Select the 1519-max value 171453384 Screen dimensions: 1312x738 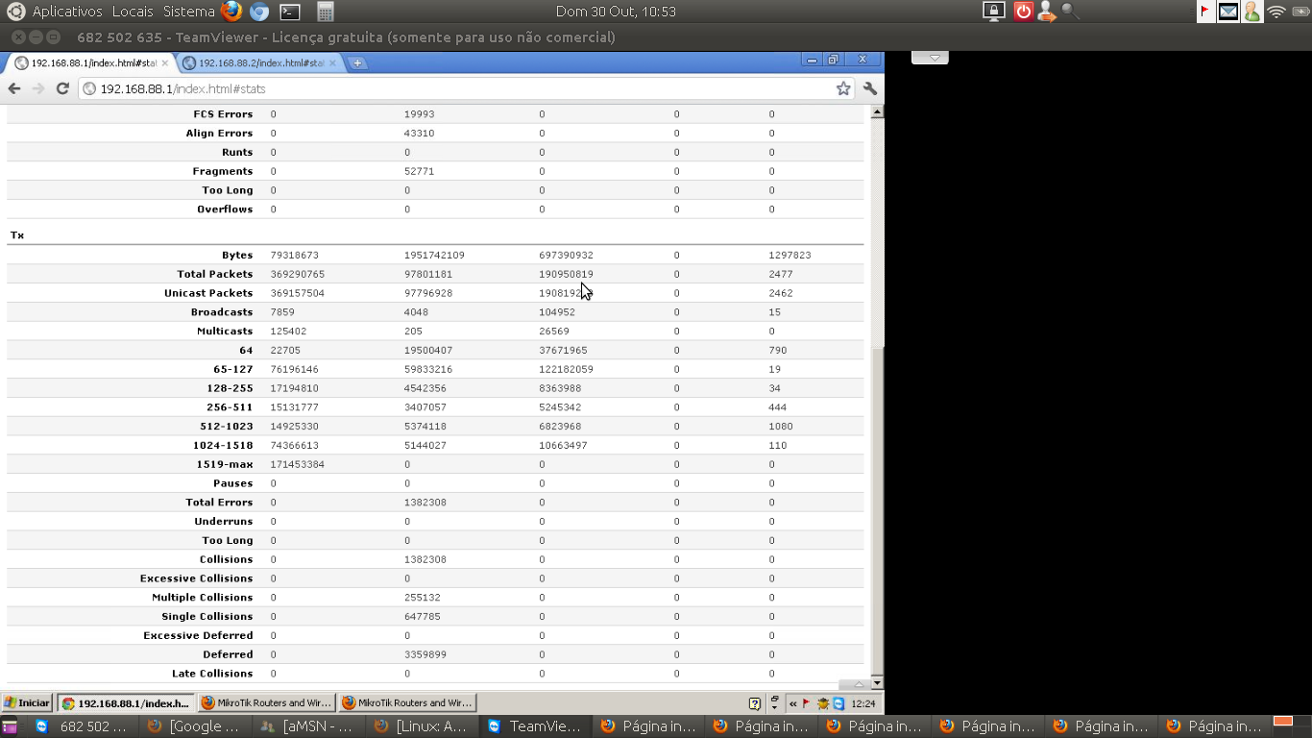click(x=298, y=464)
